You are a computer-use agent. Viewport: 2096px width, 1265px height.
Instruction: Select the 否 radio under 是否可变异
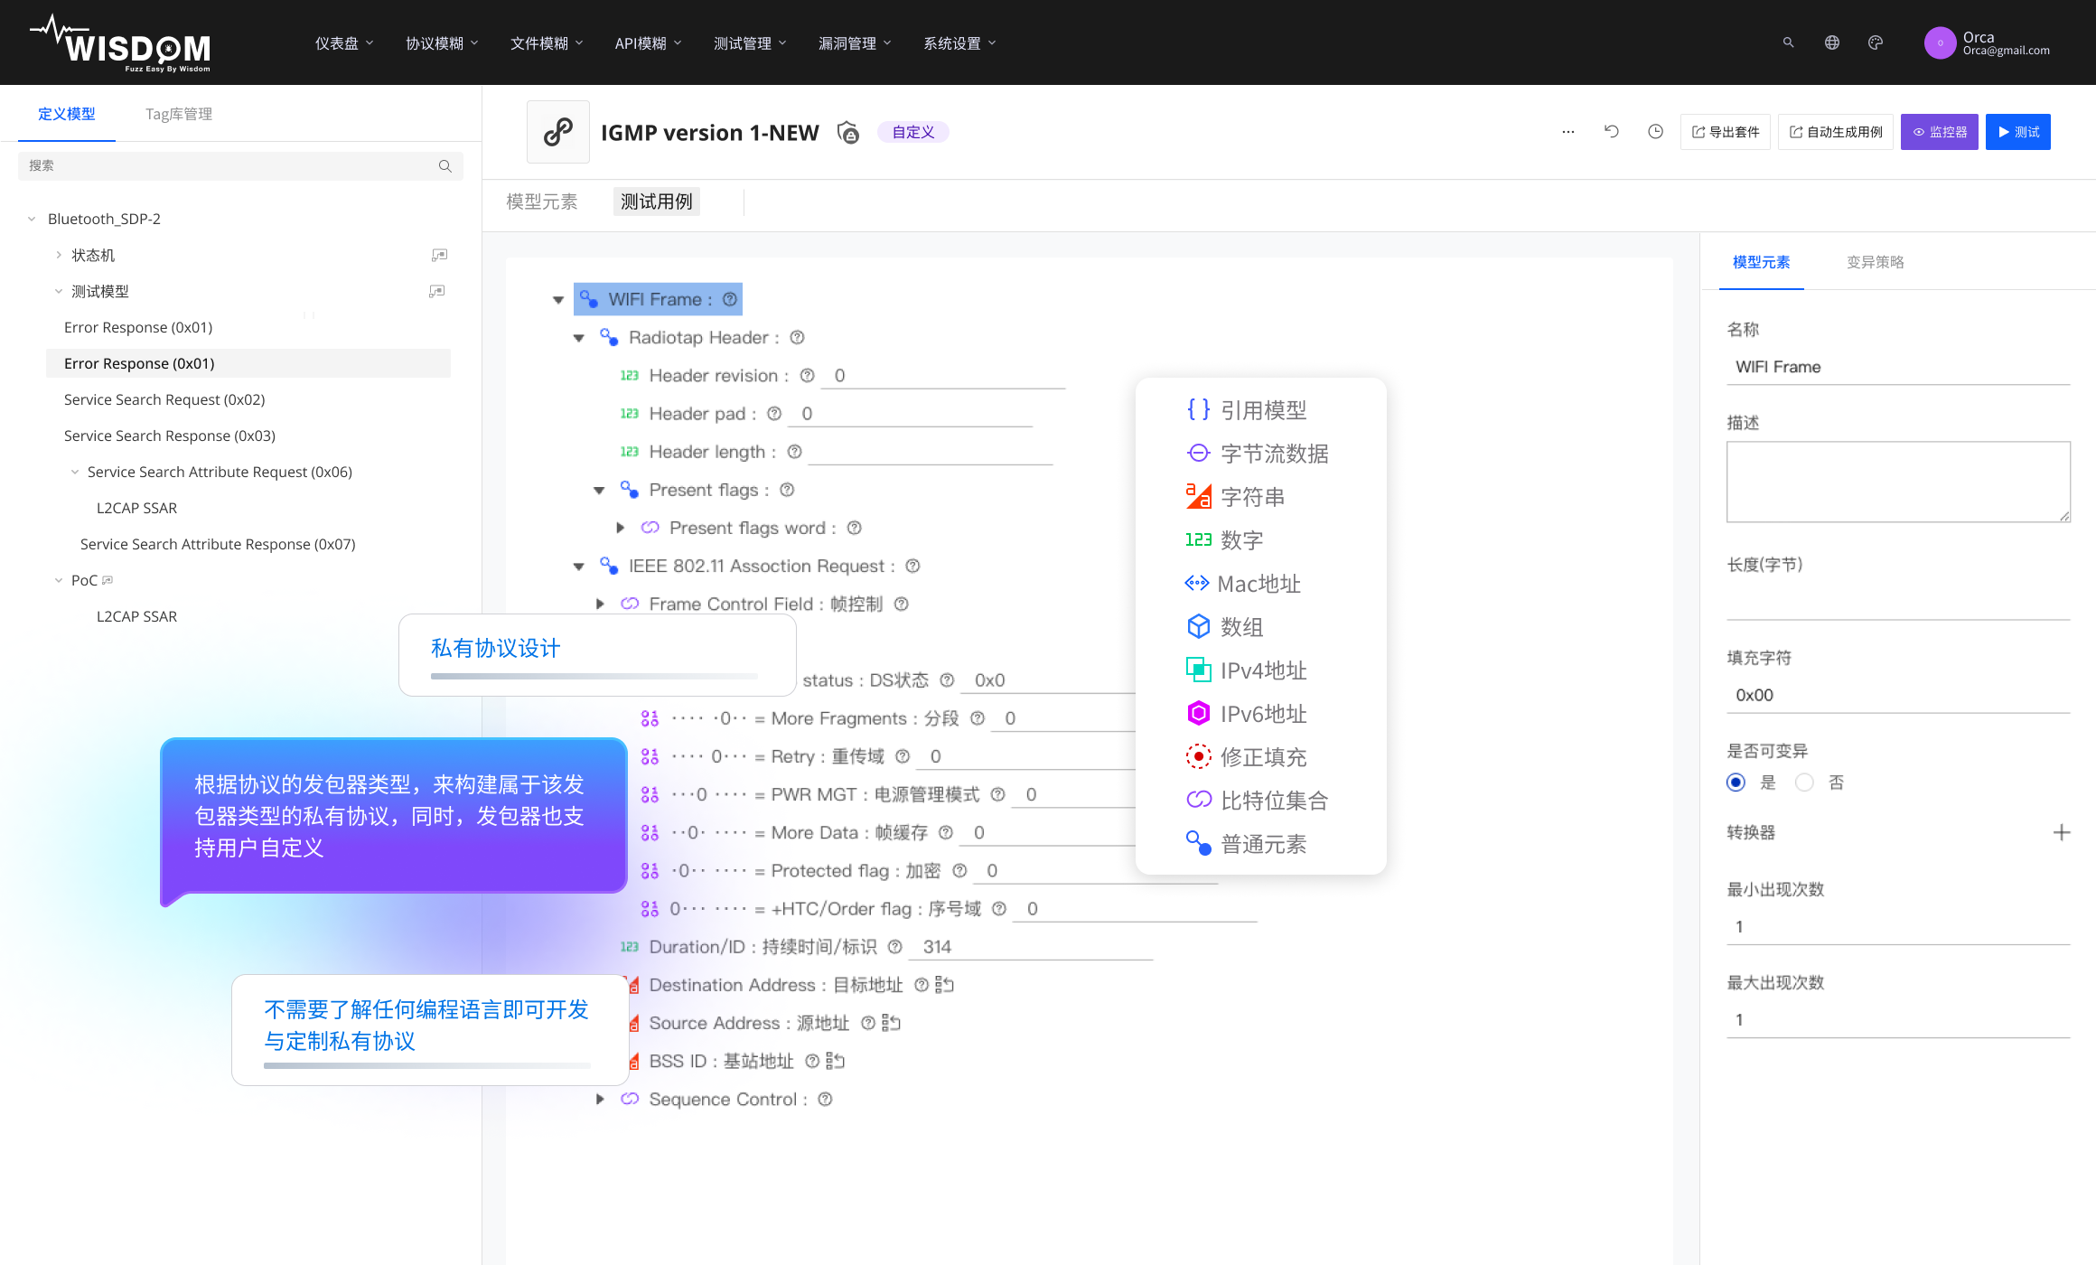(x=1804, y=782)
